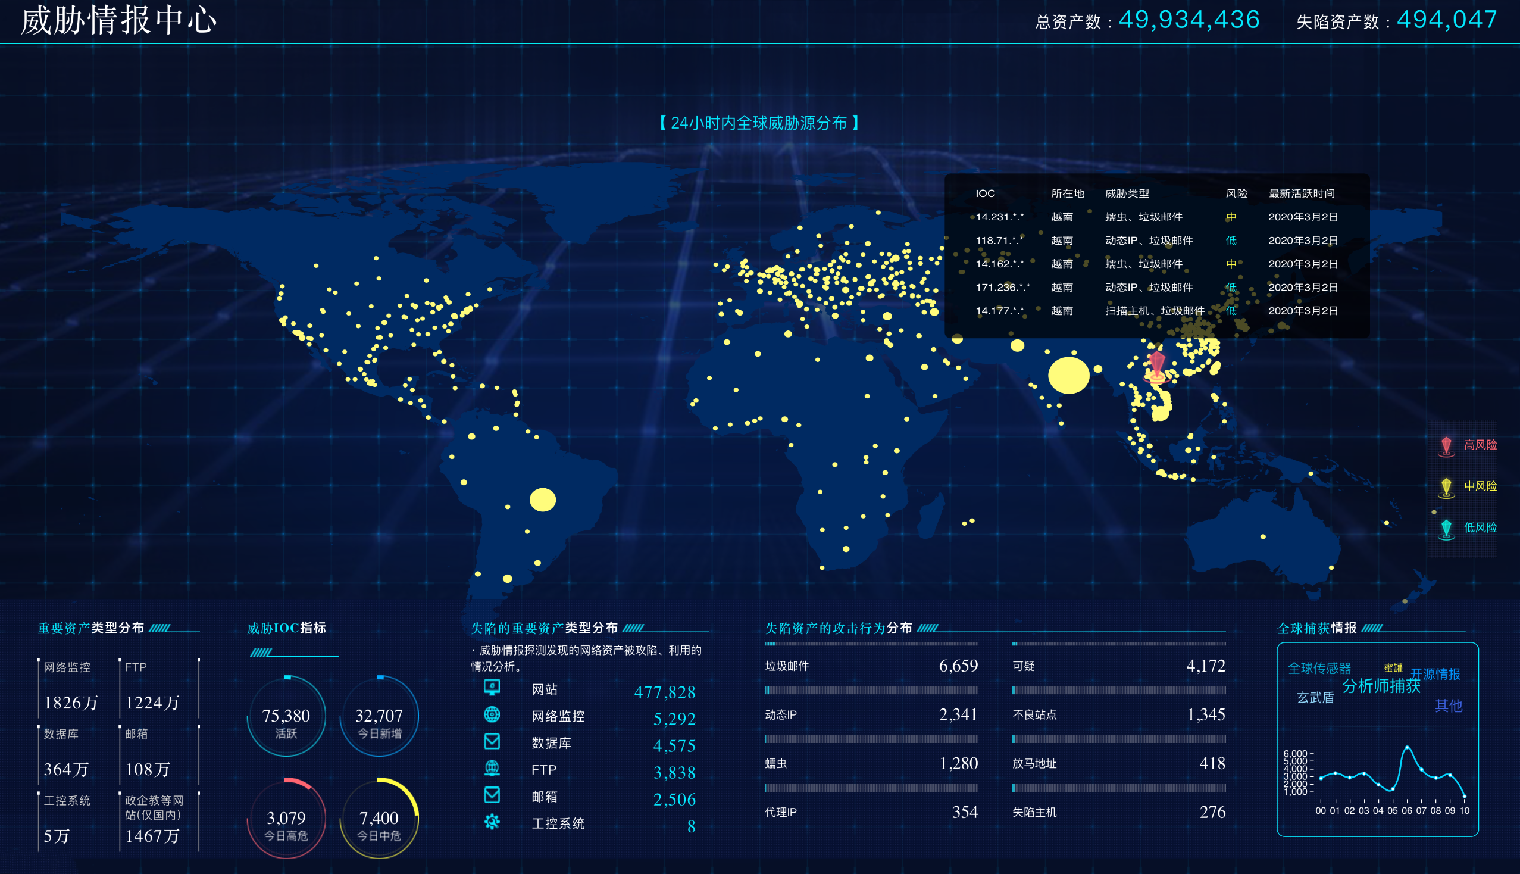
Task: Click the 放马地址 count 418
Action: click(x=1213, y=763)
